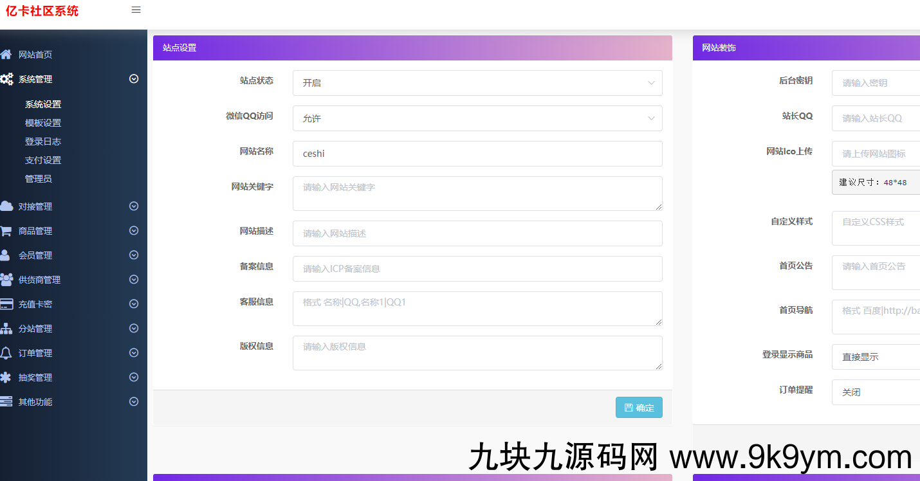Click the gears icon for 系统管理
The width and height of the screenshot is (920, 481).
point(6,79)
